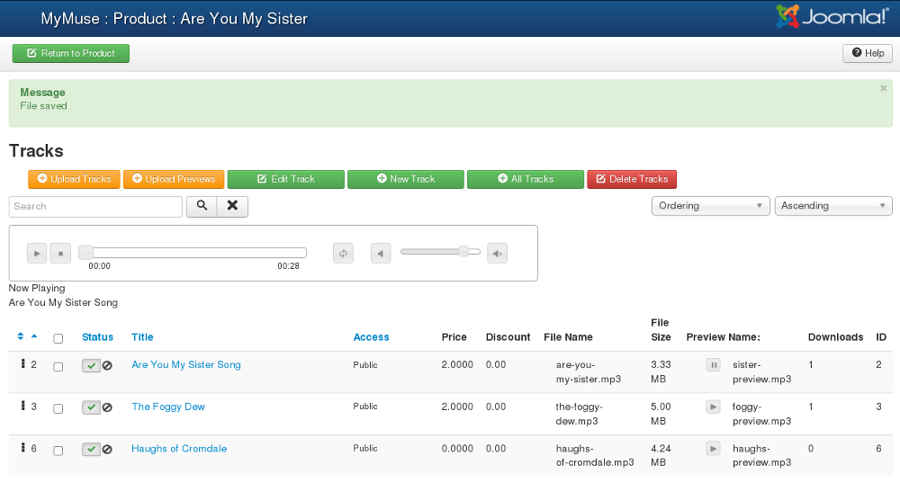Select all tracks with header checkbox
The image size is (900, 483).
point(58,338)
